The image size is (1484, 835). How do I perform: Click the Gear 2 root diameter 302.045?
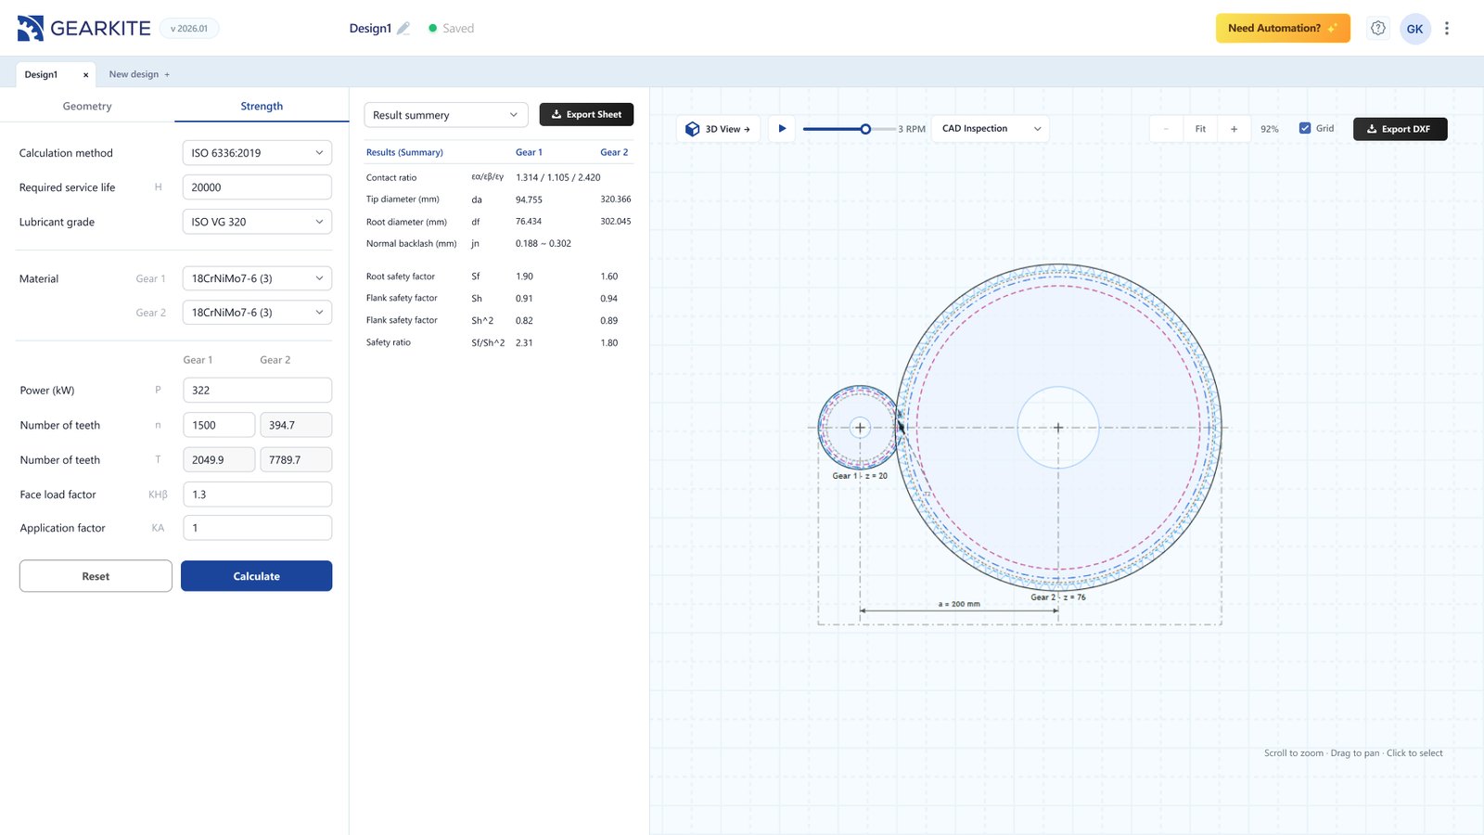pyautogui.click(x=616, y=222)
